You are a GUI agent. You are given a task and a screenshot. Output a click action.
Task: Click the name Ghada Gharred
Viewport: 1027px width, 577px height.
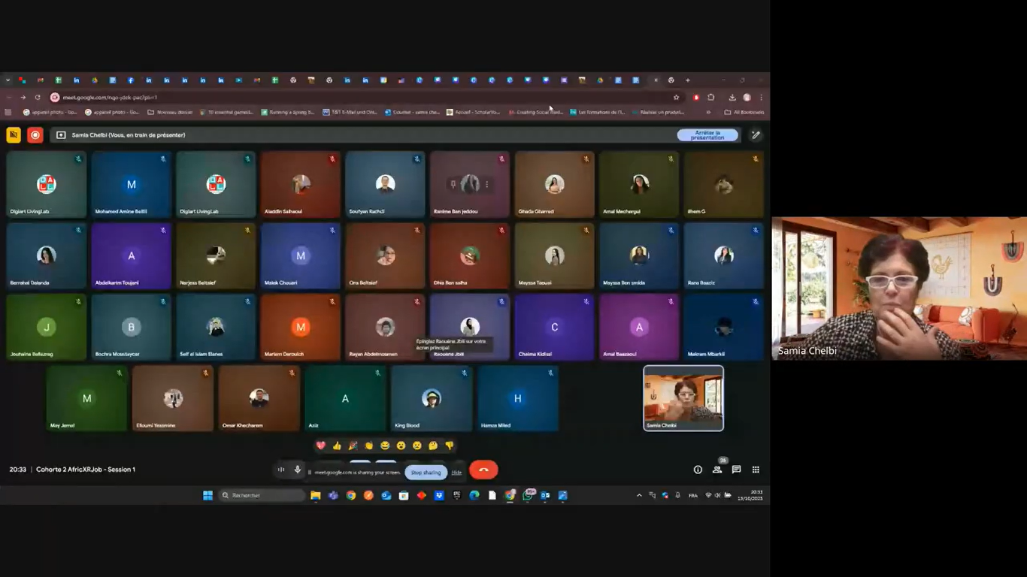(536, 212)
